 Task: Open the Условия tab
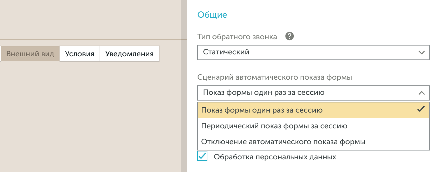[80, 54]
